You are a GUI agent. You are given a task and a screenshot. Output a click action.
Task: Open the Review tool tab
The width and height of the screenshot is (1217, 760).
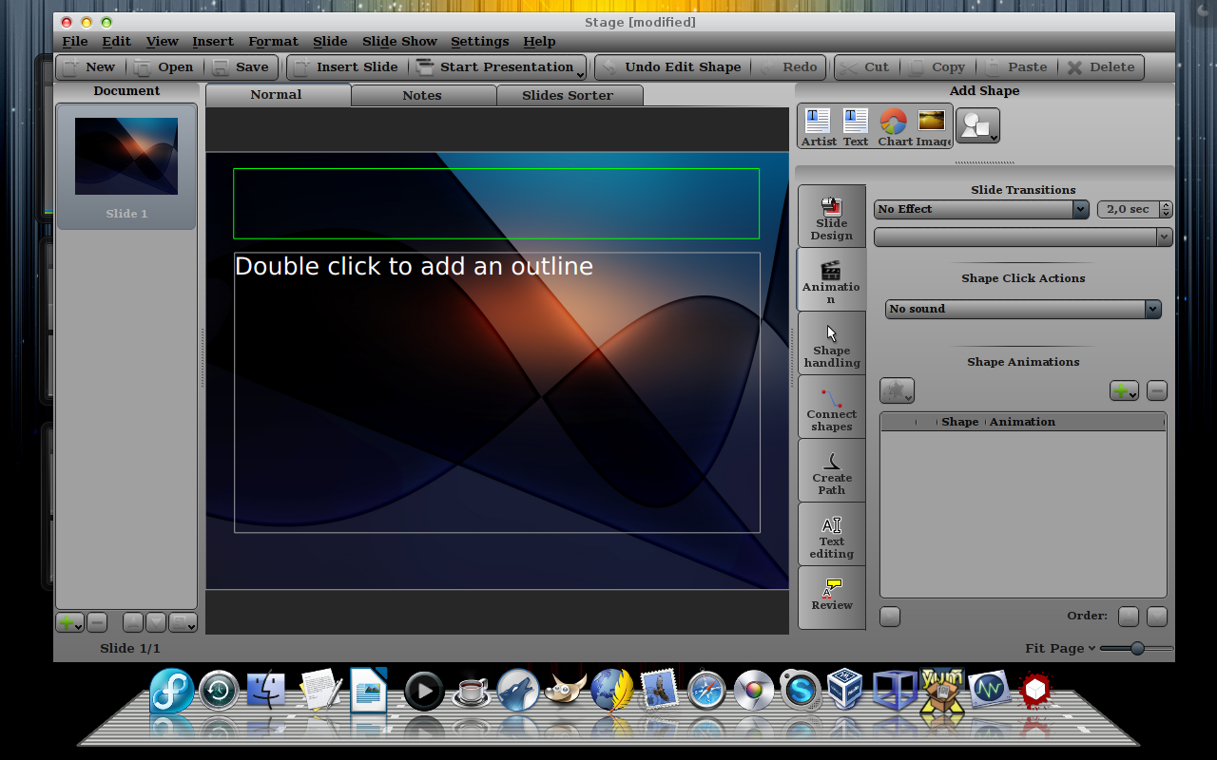click(832, 598)
